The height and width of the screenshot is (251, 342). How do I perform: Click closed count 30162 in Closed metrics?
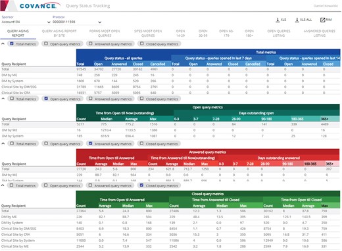[x=268, y=211]
